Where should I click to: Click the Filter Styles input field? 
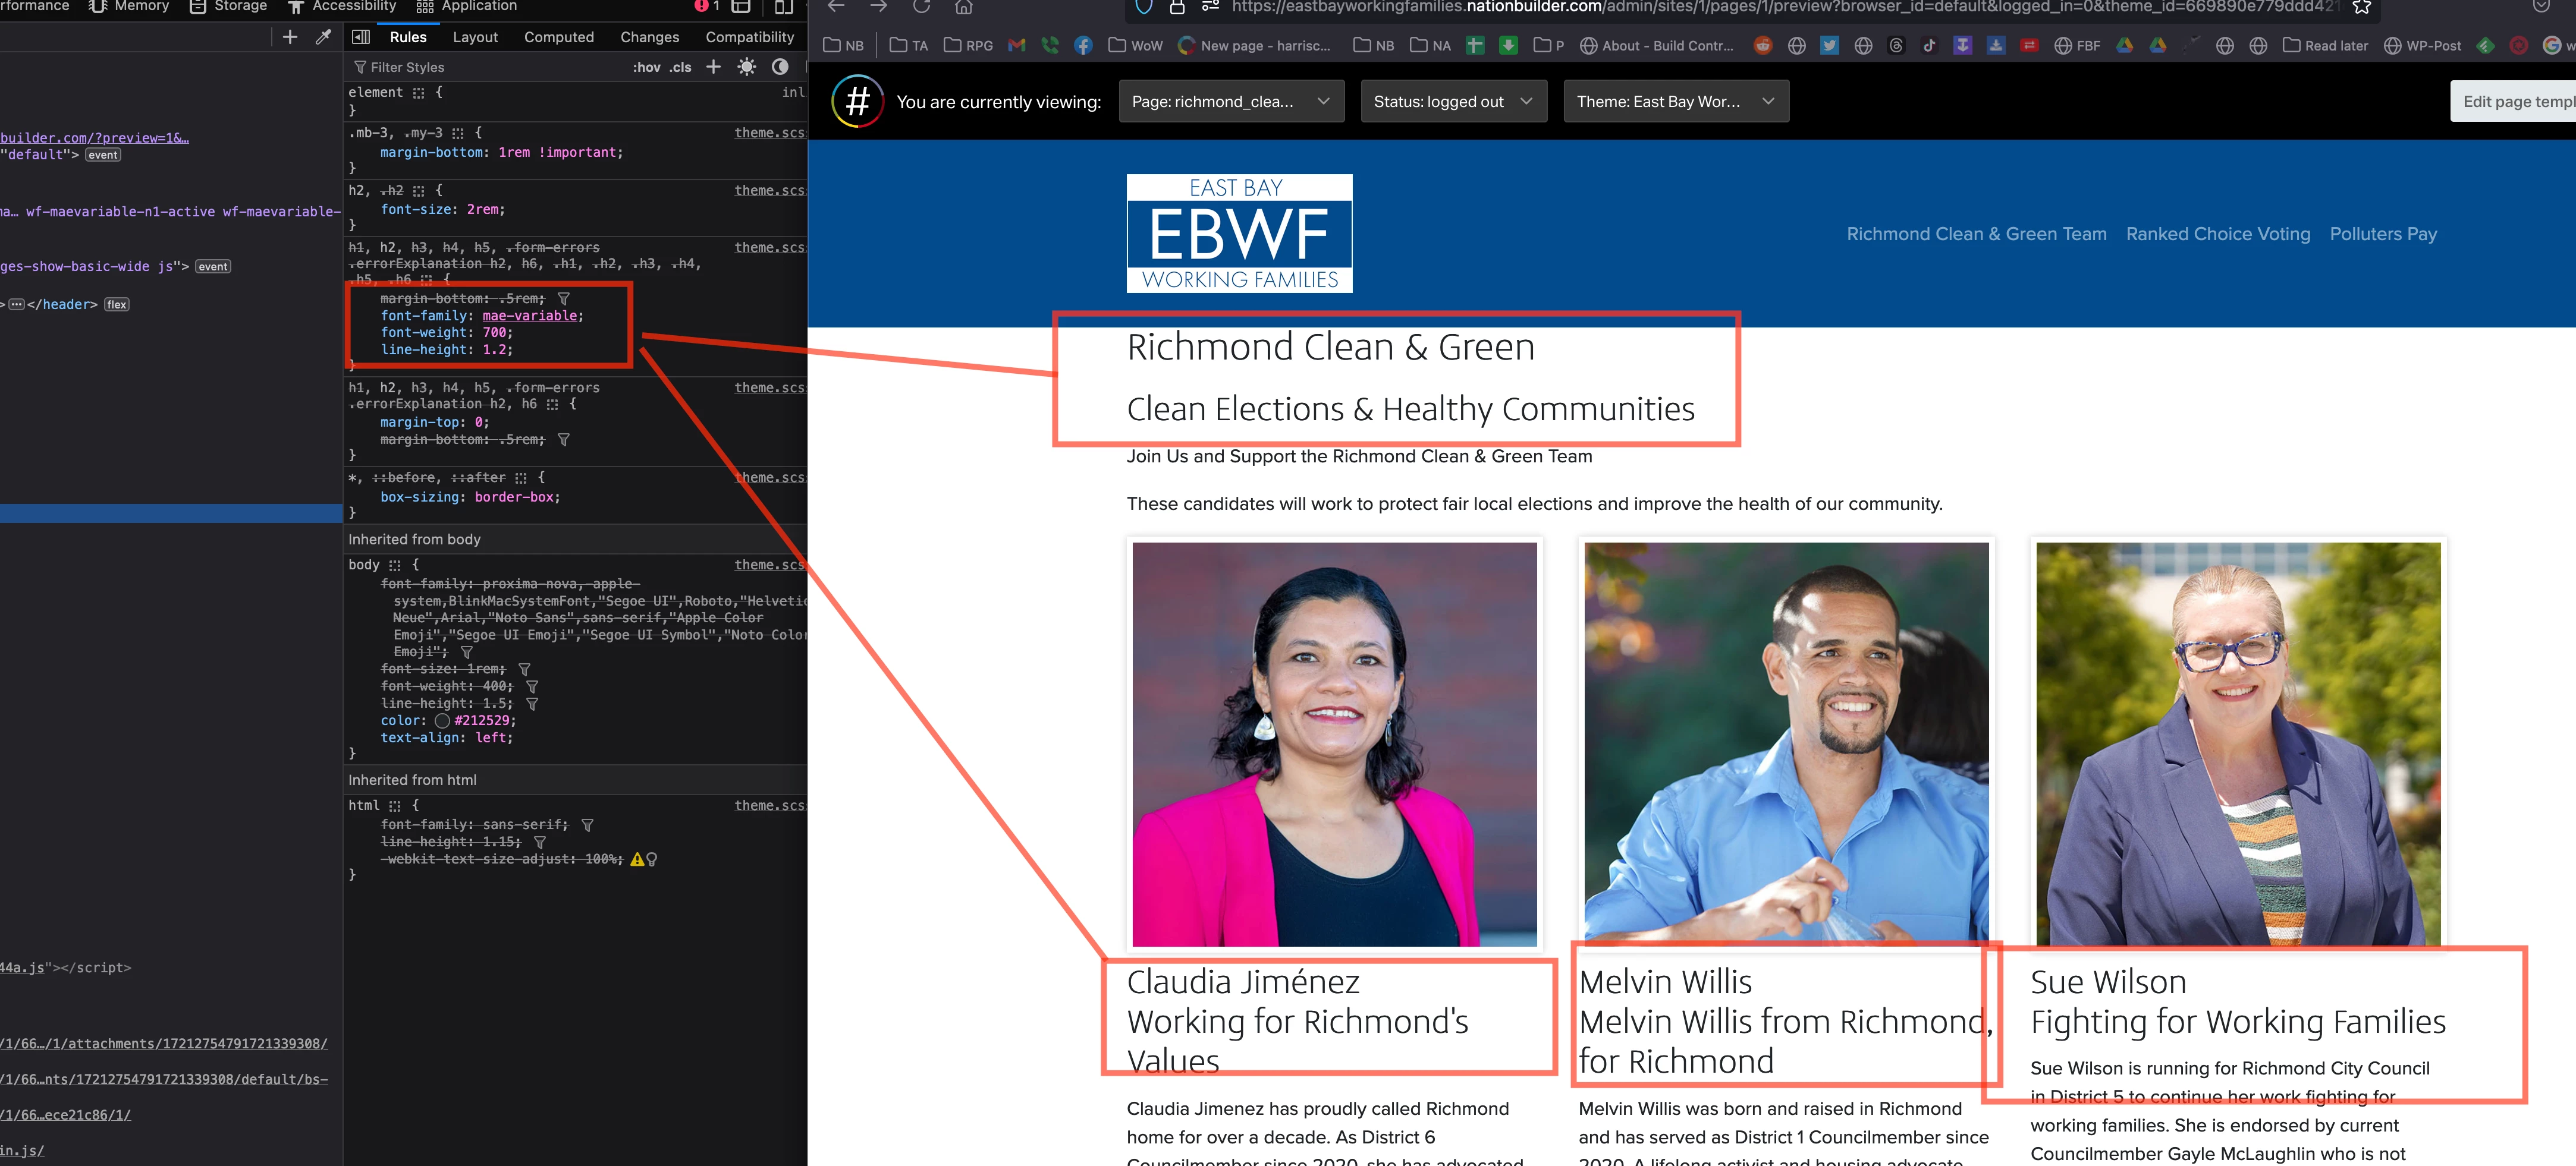coord(480,67)
